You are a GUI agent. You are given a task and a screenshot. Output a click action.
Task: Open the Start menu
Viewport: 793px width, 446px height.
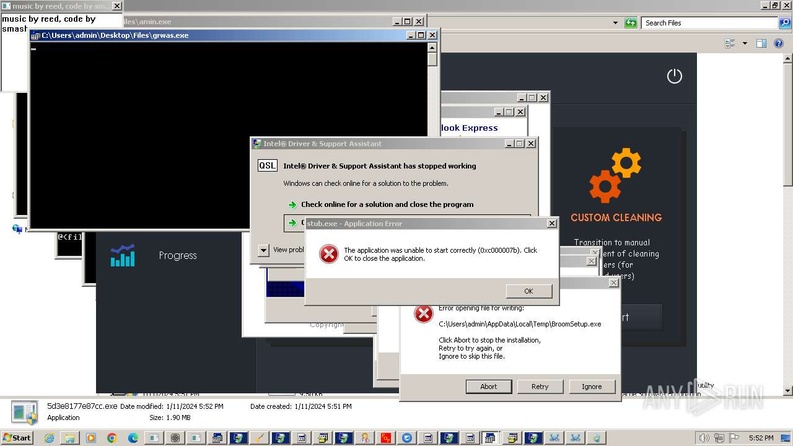click(17, 438)
